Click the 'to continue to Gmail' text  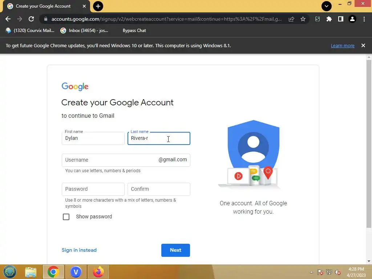(88, 116)
